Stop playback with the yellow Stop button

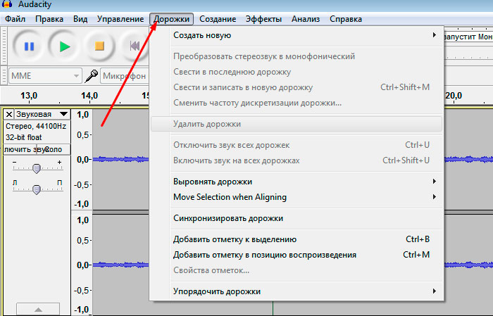coord(99,46)
